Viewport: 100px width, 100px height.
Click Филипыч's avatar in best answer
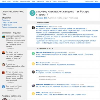[x=33, y=27]
